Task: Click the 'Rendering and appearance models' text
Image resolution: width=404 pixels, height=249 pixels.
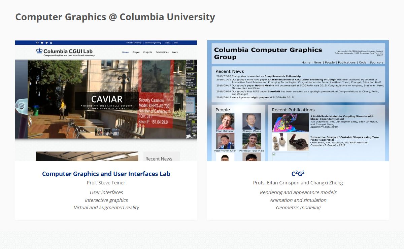Action: [298, 192]
